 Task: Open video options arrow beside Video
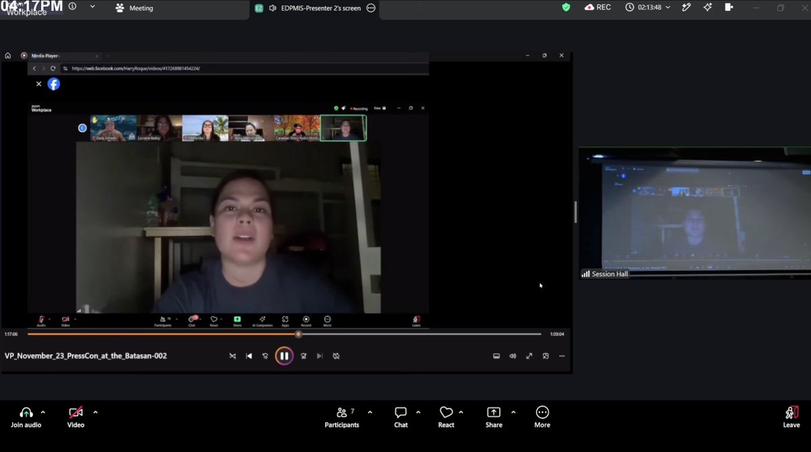(x=95, y=412)
